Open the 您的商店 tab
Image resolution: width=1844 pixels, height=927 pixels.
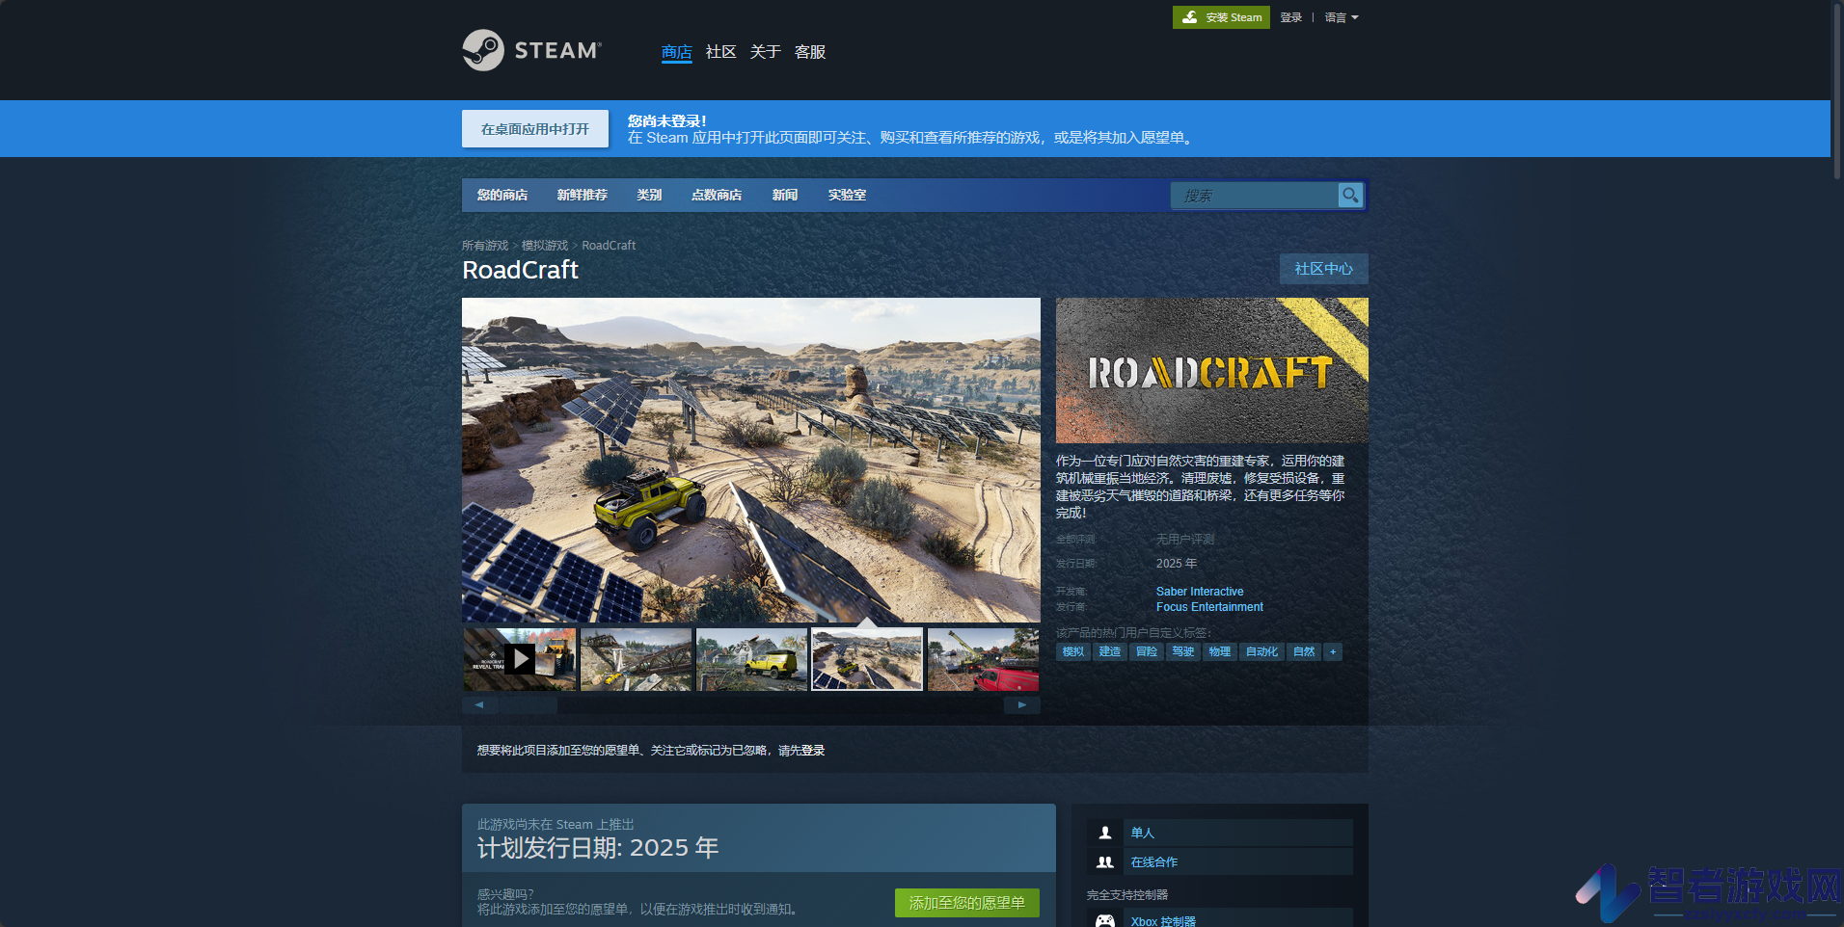(502, 195)
